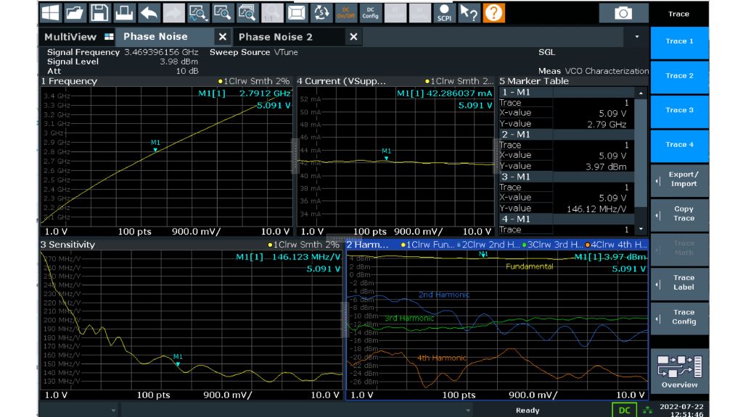
Task: Toggle the Trace 3 softkey
Action: (679, 110)
